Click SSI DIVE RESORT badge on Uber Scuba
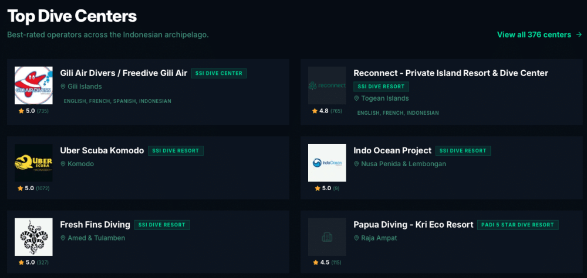 tap(176, 151)
